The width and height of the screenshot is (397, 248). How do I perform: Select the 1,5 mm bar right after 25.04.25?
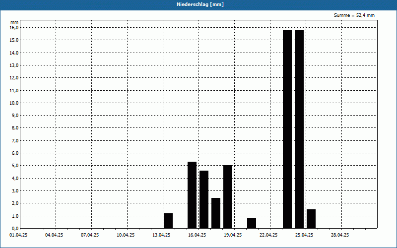click(311, 219)
